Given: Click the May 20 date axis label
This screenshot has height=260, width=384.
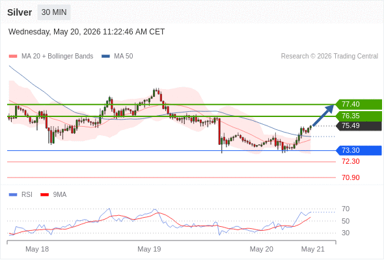Looking at the screenshot, I should pyautogui.click(x=261, y=249).
